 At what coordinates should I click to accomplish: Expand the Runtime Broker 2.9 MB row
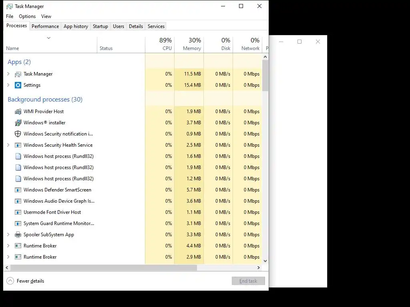8,257
